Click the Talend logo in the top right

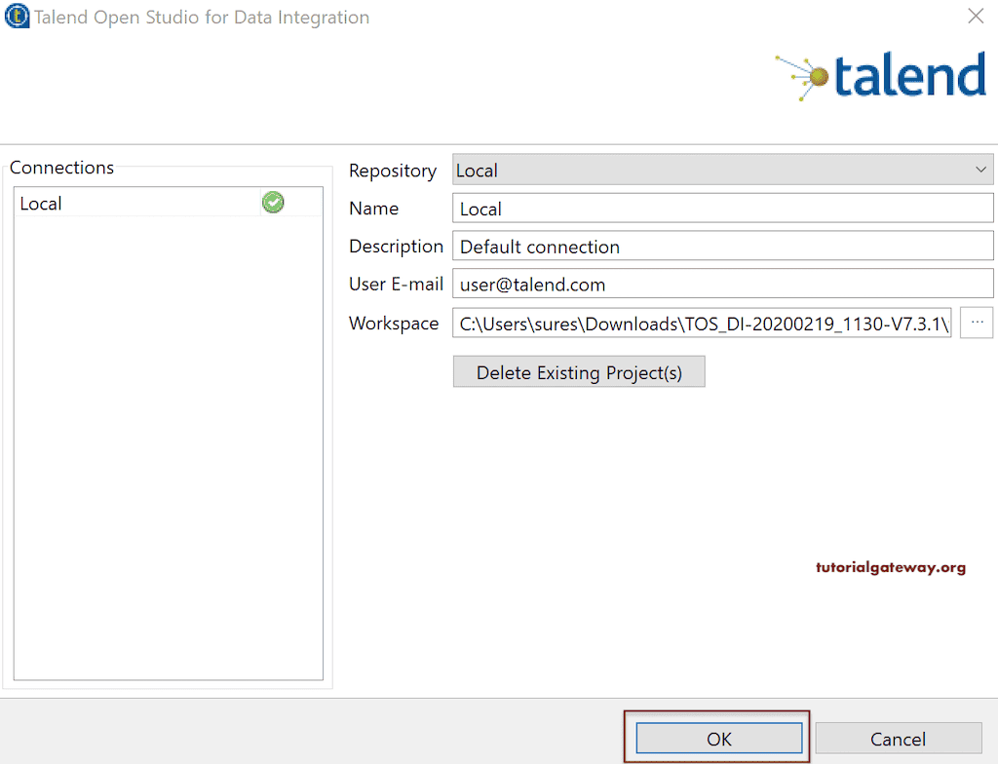[880, 77]
